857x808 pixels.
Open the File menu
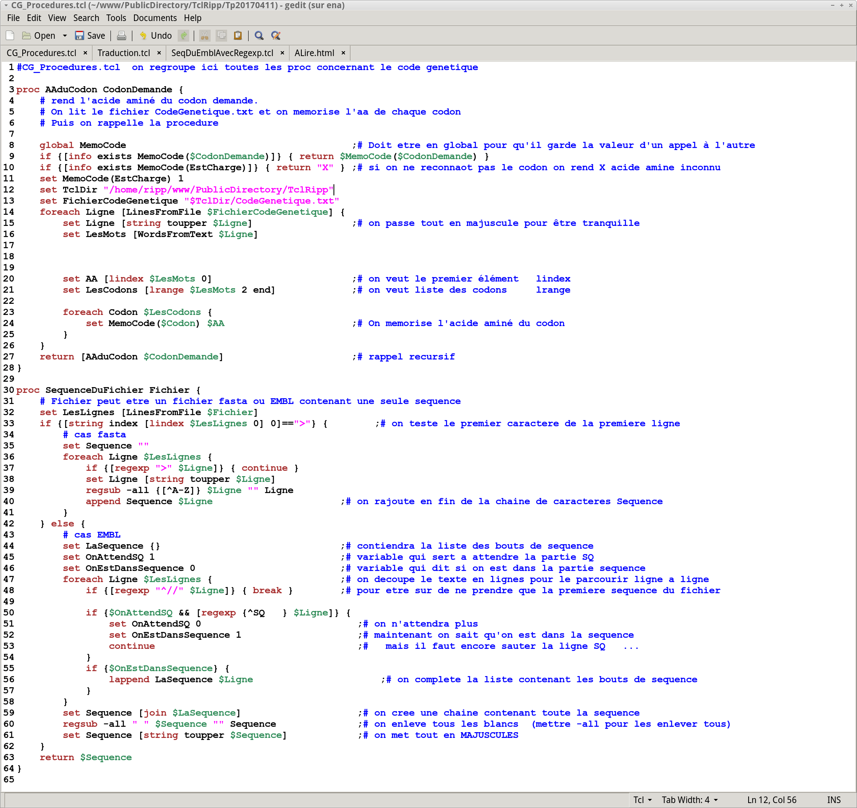13,18
